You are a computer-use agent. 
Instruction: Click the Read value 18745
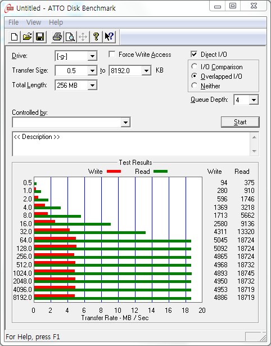coord(246,273)
